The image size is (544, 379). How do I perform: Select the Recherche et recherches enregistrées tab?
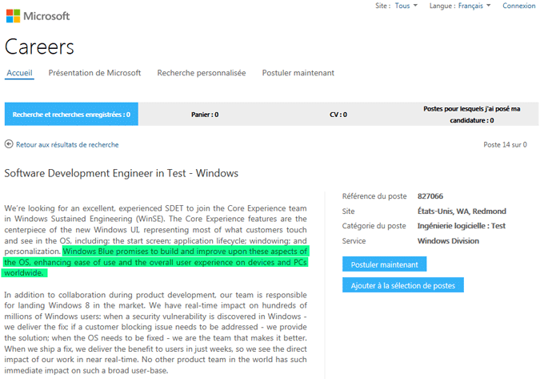[71, 115]
